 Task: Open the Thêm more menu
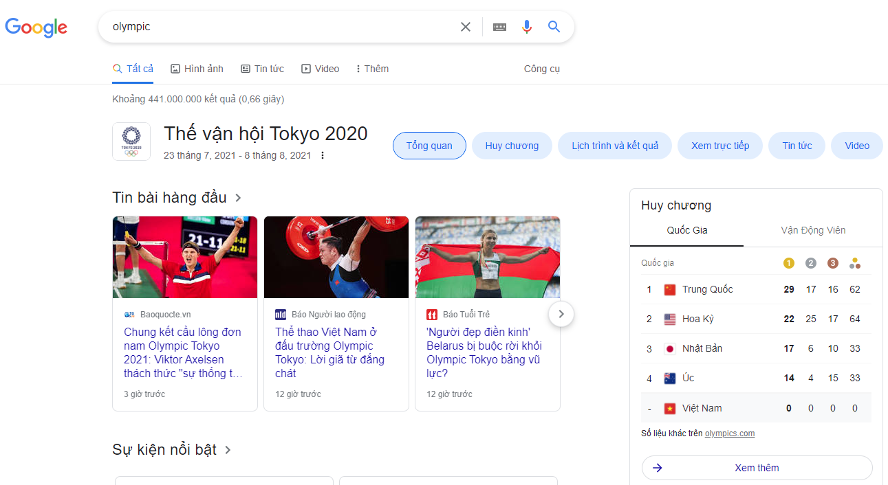point(372,69)
